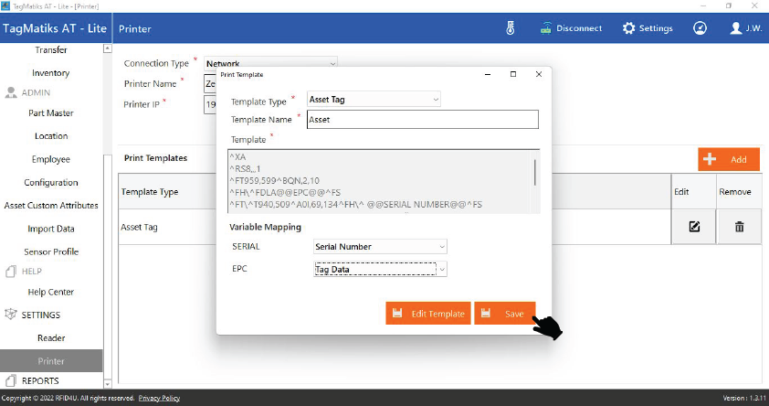Image resolution: width=769 pixels, height=406 pixels.
Task: Open the Connection Type dropdown
Action: pyautogui.click(x=270, y=64)
